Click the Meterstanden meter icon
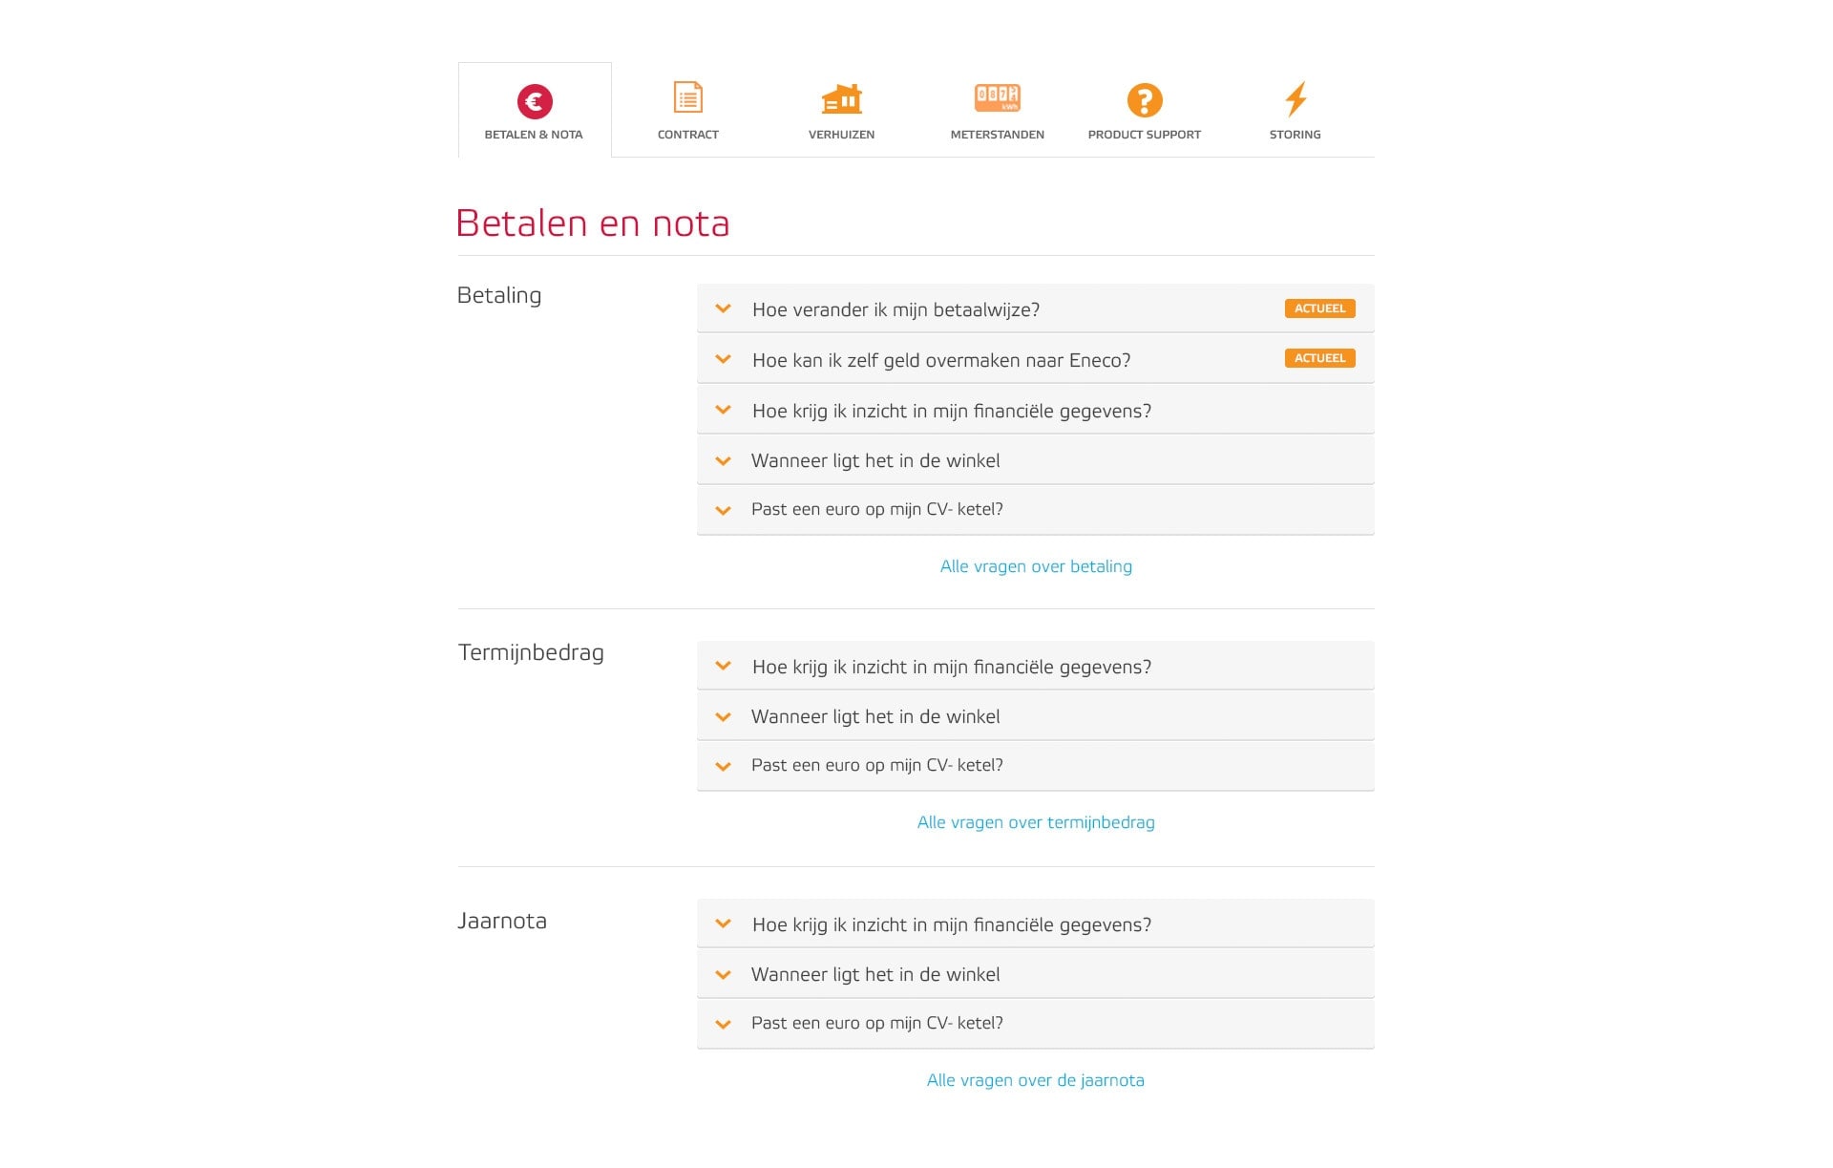Screen dimensions: 1833x1168 pos(996,96)
